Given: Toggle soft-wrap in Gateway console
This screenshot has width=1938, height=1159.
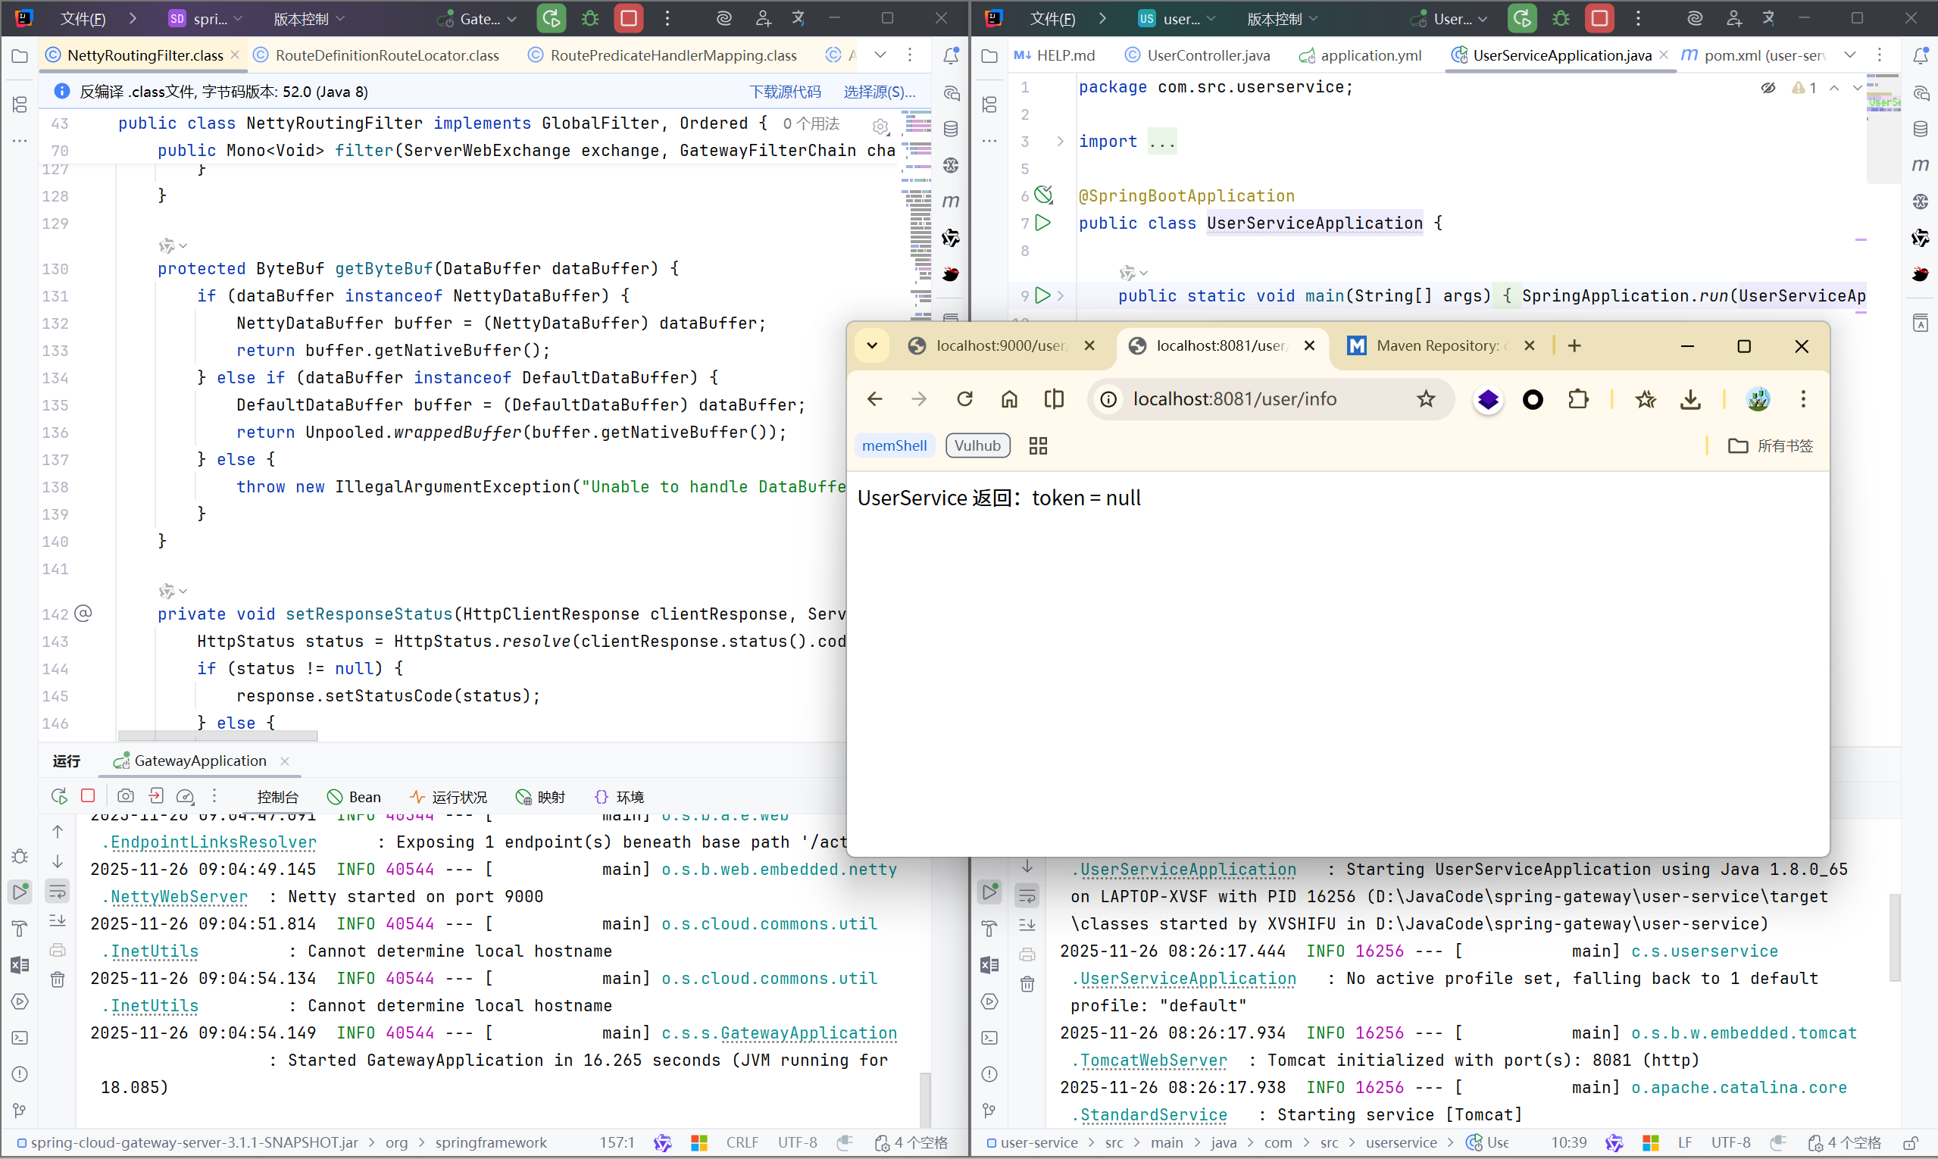Looking at the screenshot, I should [x=58, y=891].
